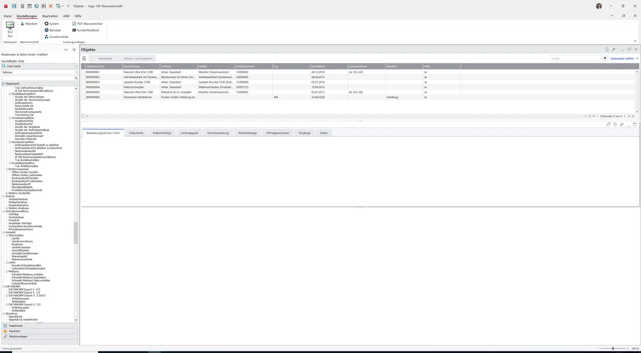Click the calculator icon in quick access toolbar

[x=22, y=6]
